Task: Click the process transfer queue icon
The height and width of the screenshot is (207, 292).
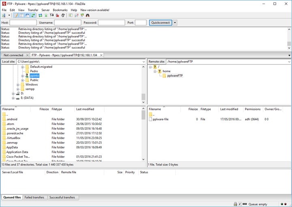Action: pos(46,15)
